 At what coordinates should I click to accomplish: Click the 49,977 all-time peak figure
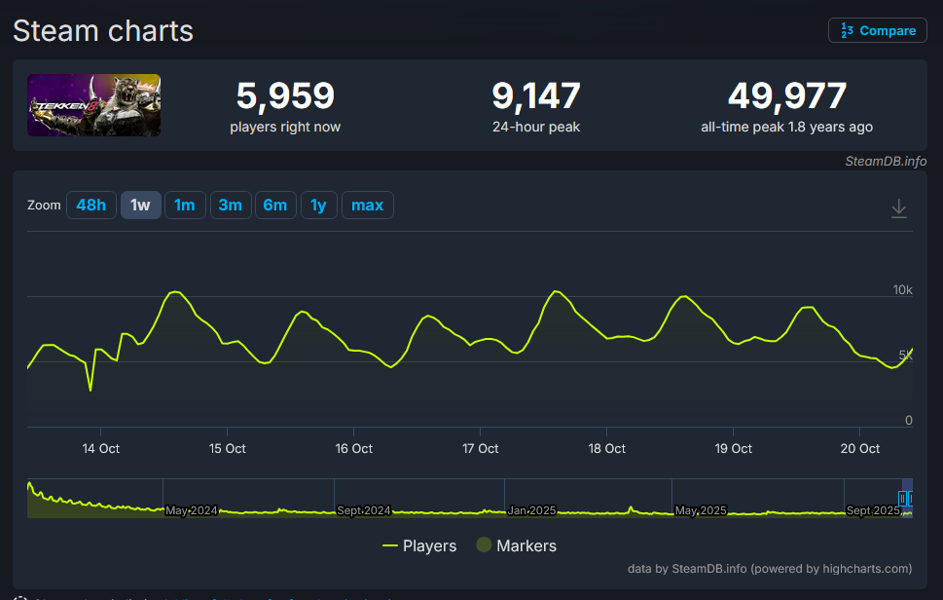(x=786, y=95)
